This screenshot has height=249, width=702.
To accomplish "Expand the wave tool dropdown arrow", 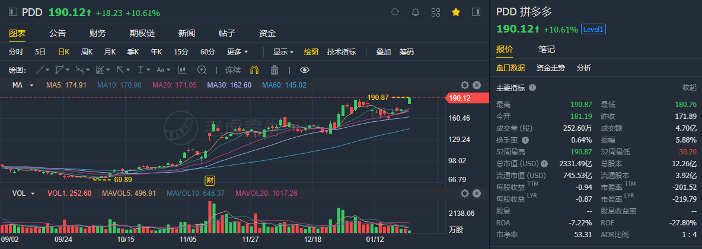I will [88, 70].
